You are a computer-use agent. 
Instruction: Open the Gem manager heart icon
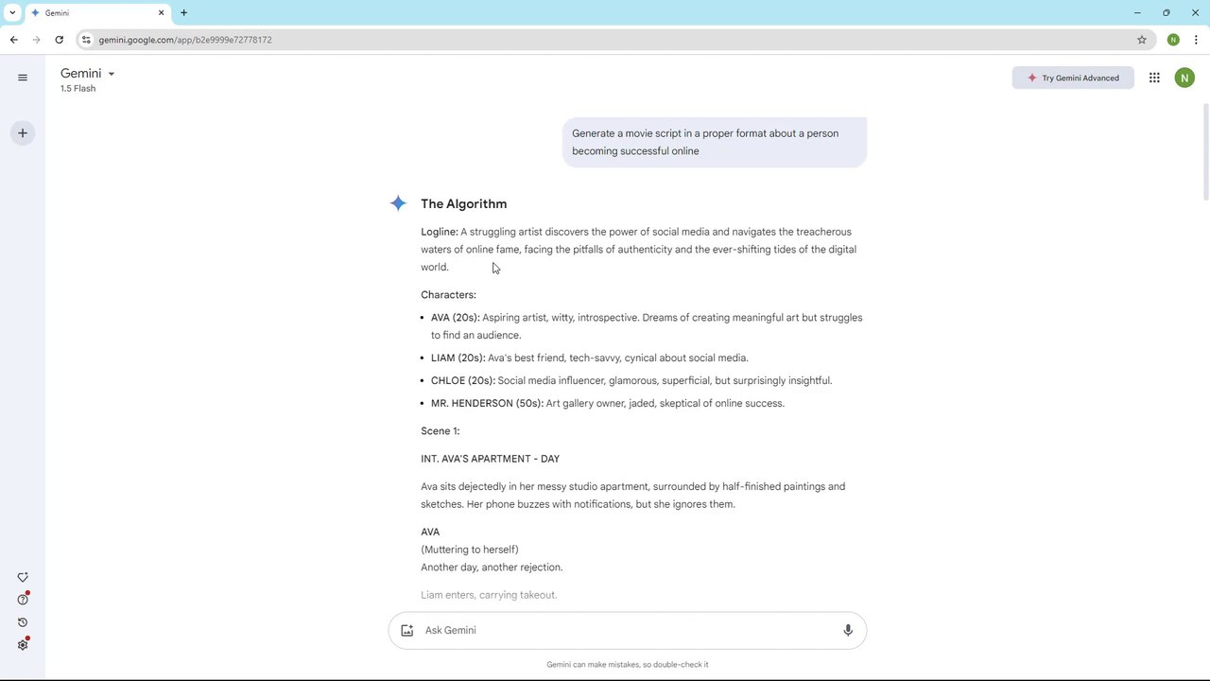[x=23, y=577]
